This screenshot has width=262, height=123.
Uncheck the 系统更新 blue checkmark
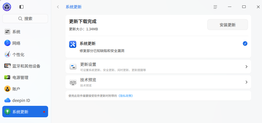(x=245, y=43)
